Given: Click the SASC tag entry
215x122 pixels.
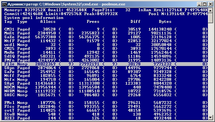Looking at the screenshot, I should [9, 95].
